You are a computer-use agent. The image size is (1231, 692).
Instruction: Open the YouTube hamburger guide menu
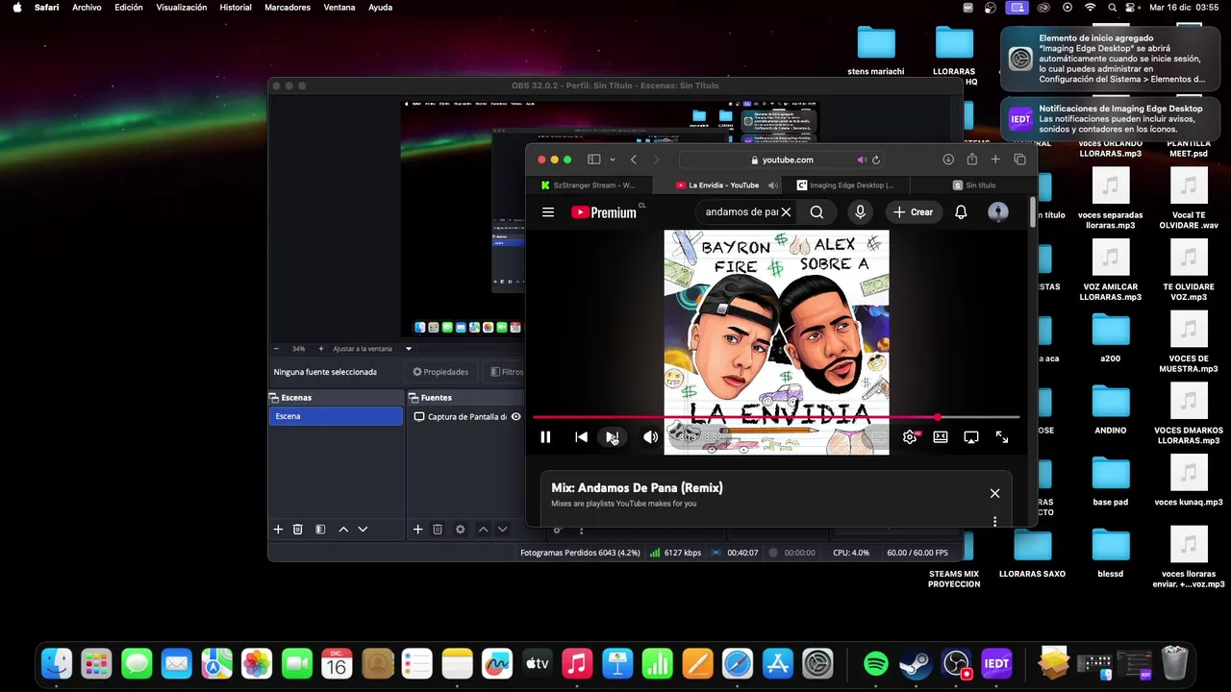coord(548,212)
